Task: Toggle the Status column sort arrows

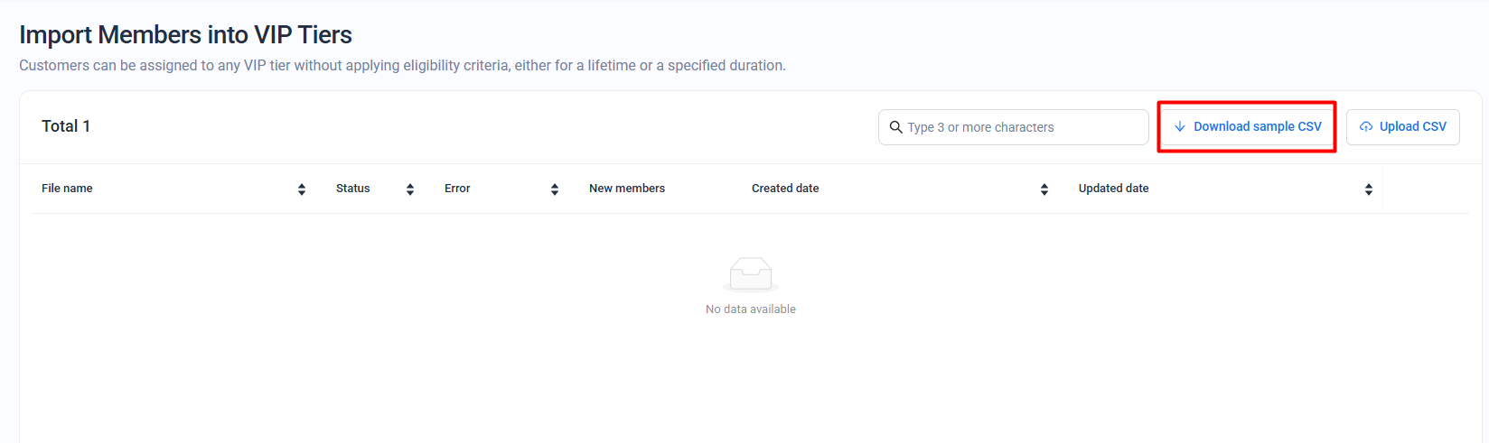Action: 410,189
